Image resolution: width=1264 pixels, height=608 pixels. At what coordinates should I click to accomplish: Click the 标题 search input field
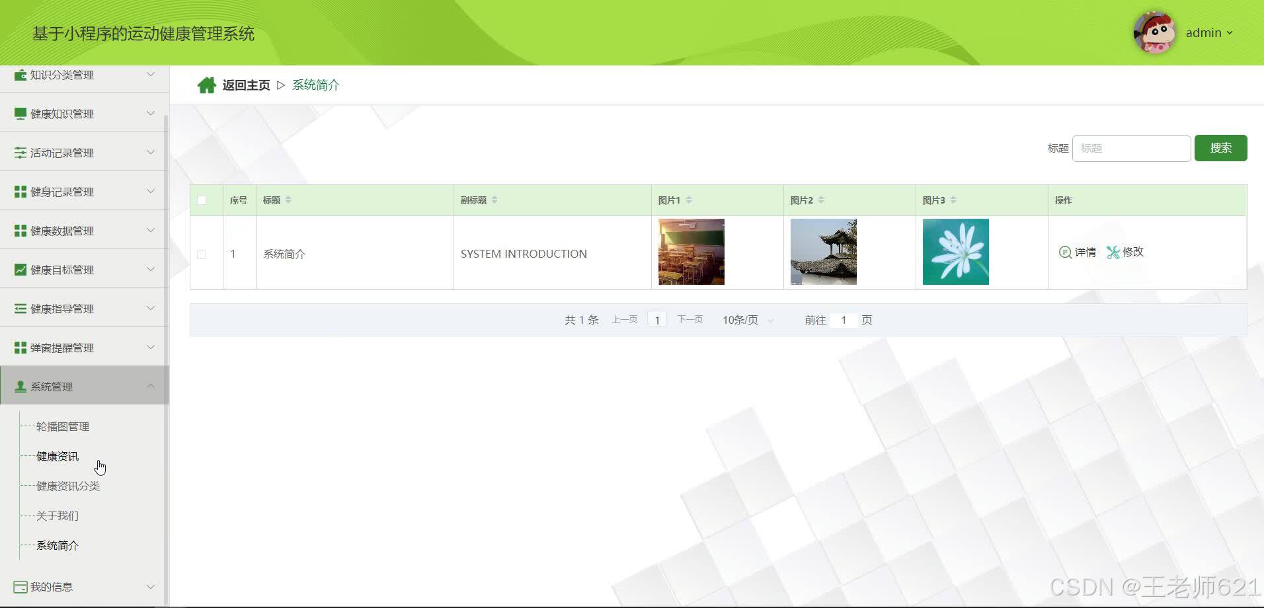(x=1131, y=148)
